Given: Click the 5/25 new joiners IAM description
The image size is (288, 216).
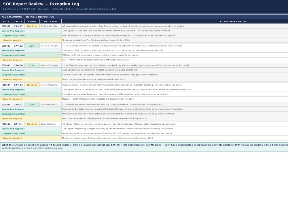Looking at the screenshot, I should point(175,46).
